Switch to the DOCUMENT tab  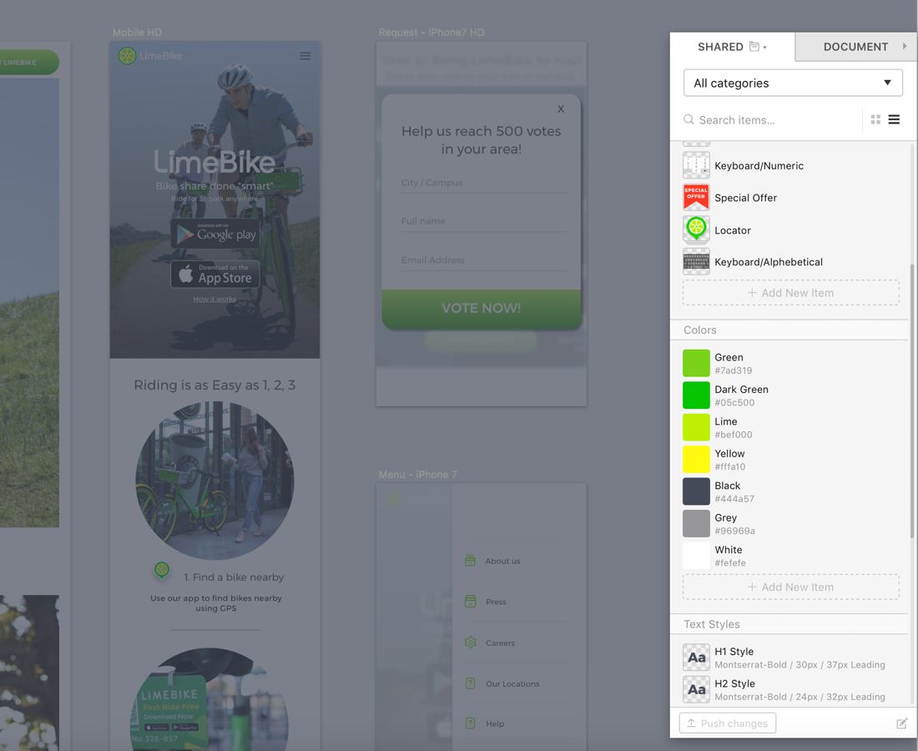[x=855, y=47]
